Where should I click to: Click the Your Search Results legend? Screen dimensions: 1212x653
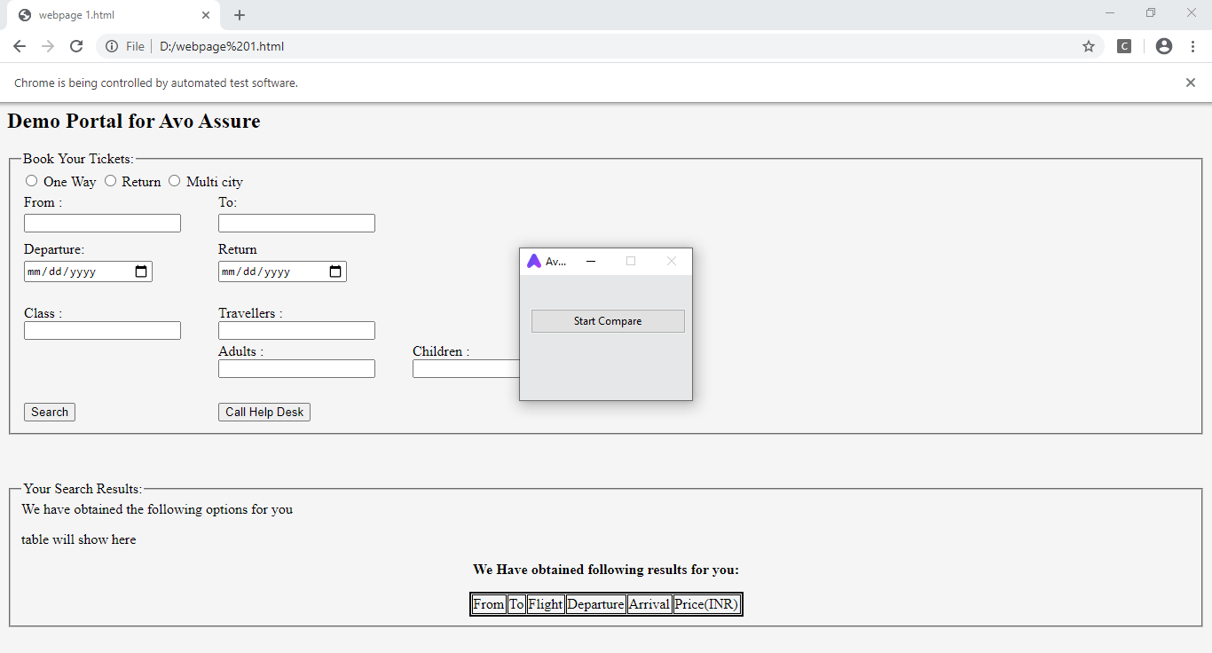tap(83, 489)
